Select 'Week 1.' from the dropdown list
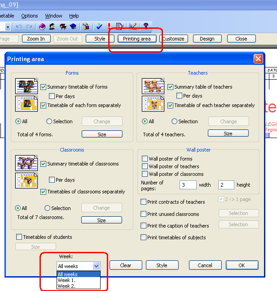Screen dimensions: 277x291 [66, 280]
